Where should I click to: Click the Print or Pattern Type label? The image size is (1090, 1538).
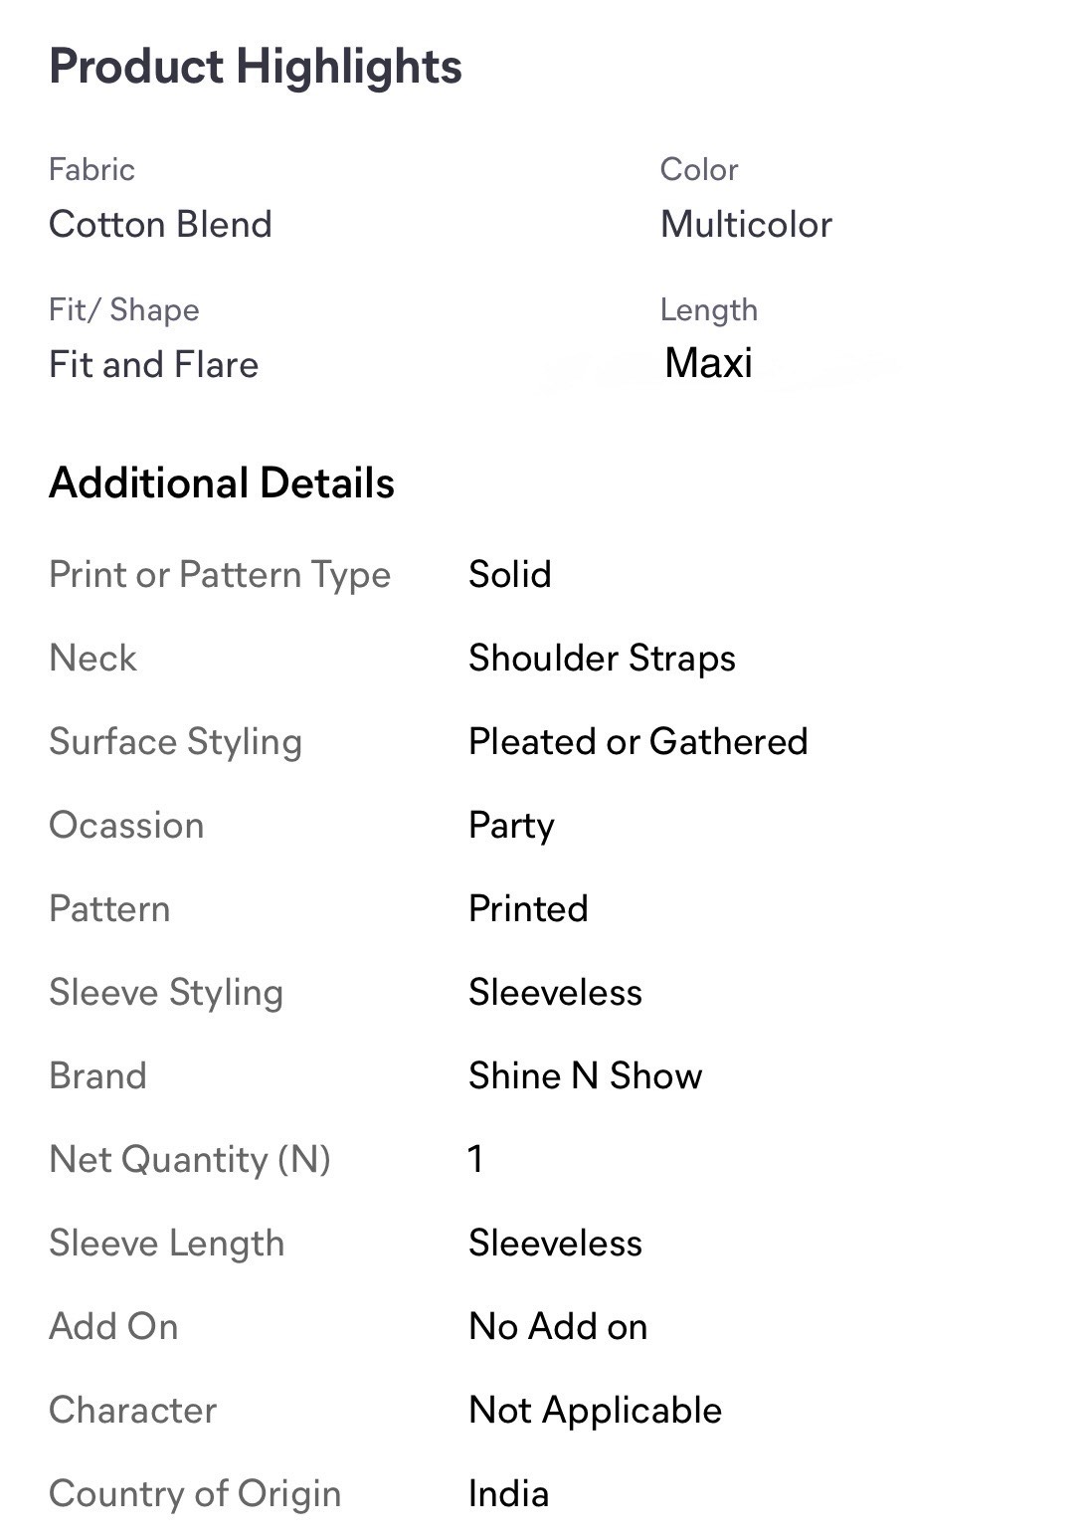[x=220, y=575]
